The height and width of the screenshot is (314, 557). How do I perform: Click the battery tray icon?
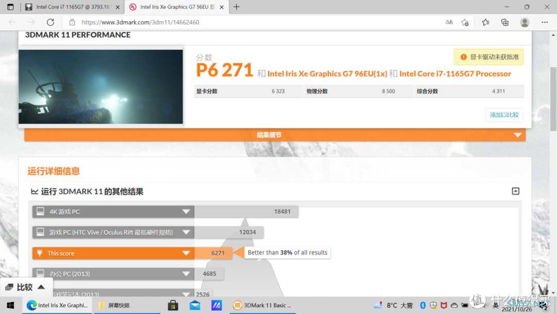[x=465, y=305]
